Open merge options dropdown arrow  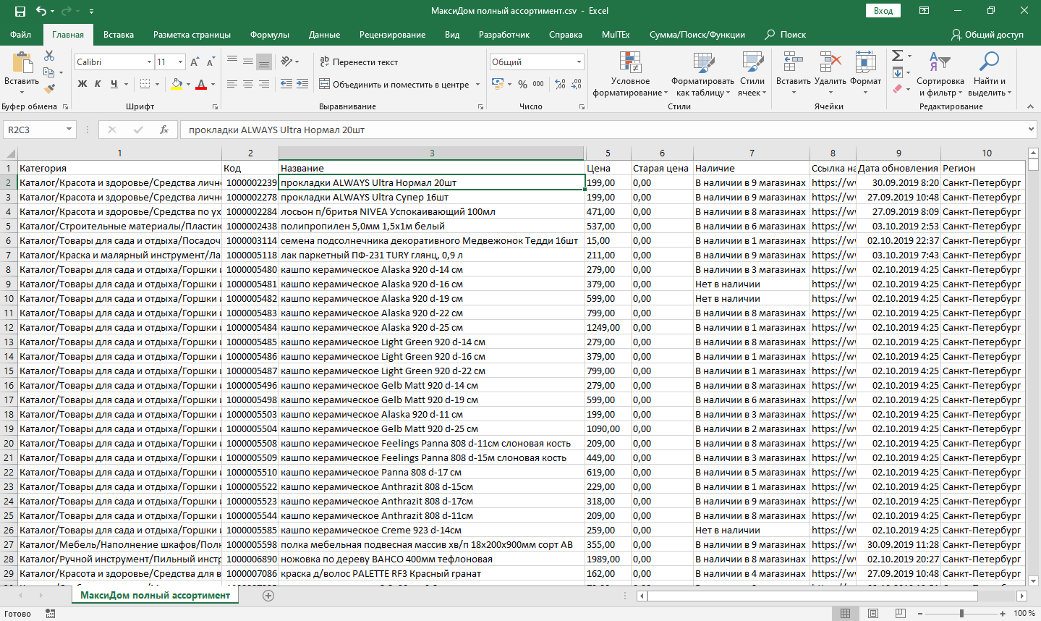point(478,84)
